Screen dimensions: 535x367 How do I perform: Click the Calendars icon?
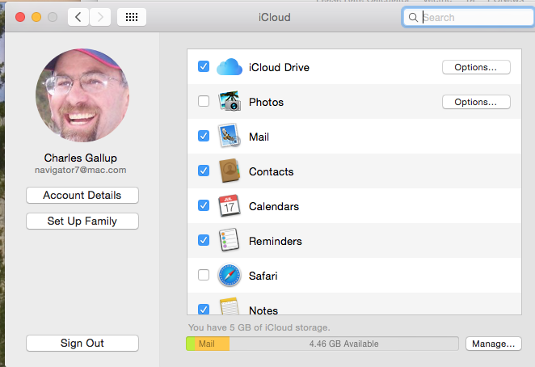click(x=230, y=206)
